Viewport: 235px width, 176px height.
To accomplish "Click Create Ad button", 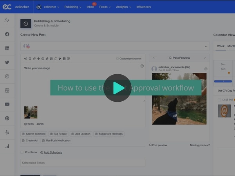I will (x=30, y=140).
